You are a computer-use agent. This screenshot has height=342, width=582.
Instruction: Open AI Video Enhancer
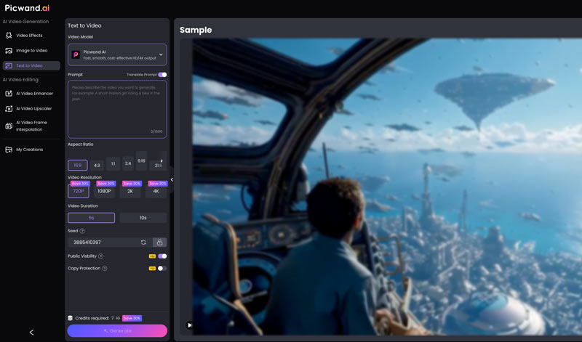[34, 94]
